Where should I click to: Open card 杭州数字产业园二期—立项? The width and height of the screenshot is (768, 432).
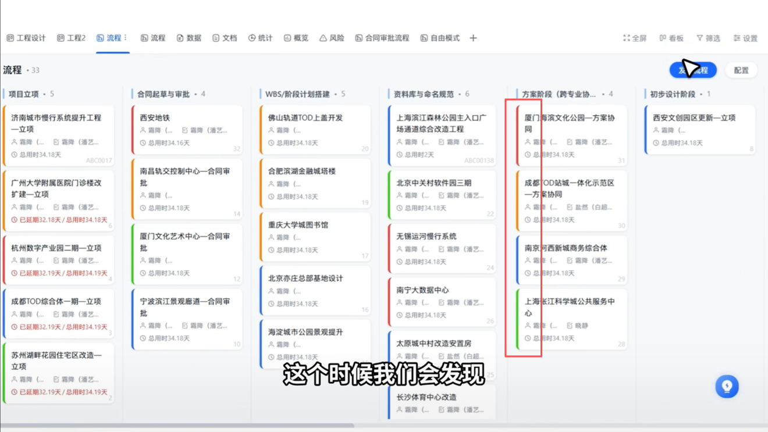pos(58,259)
